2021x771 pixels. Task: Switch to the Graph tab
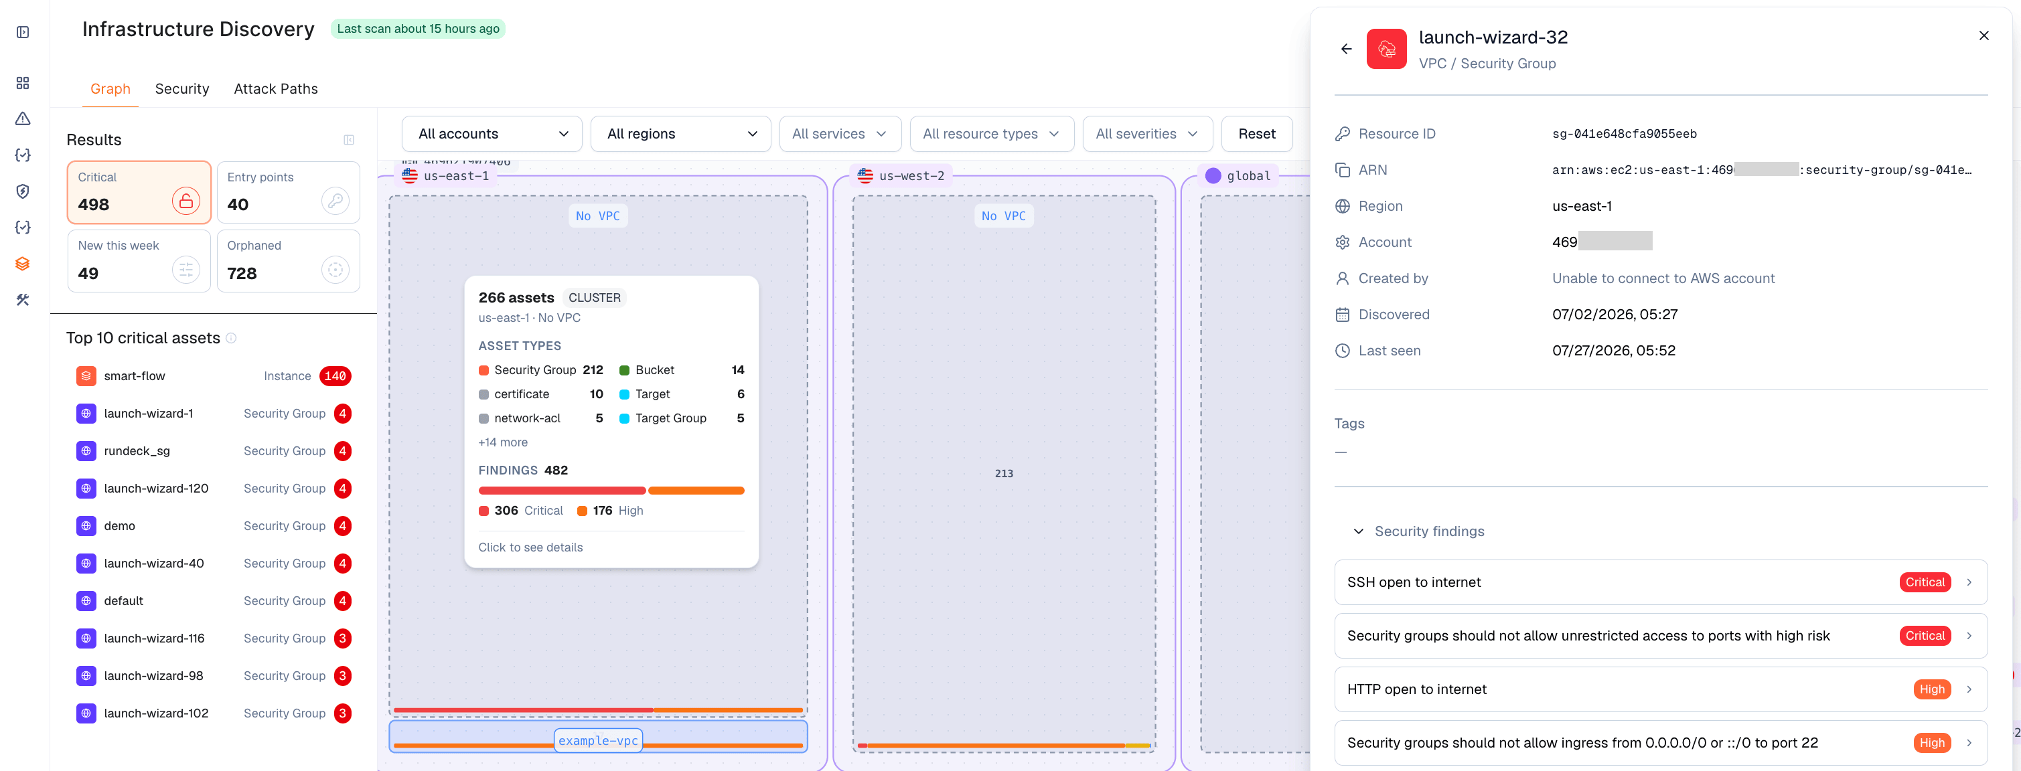(x=110, y=88)
